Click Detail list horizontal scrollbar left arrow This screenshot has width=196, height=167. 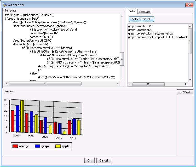[130, 84]
